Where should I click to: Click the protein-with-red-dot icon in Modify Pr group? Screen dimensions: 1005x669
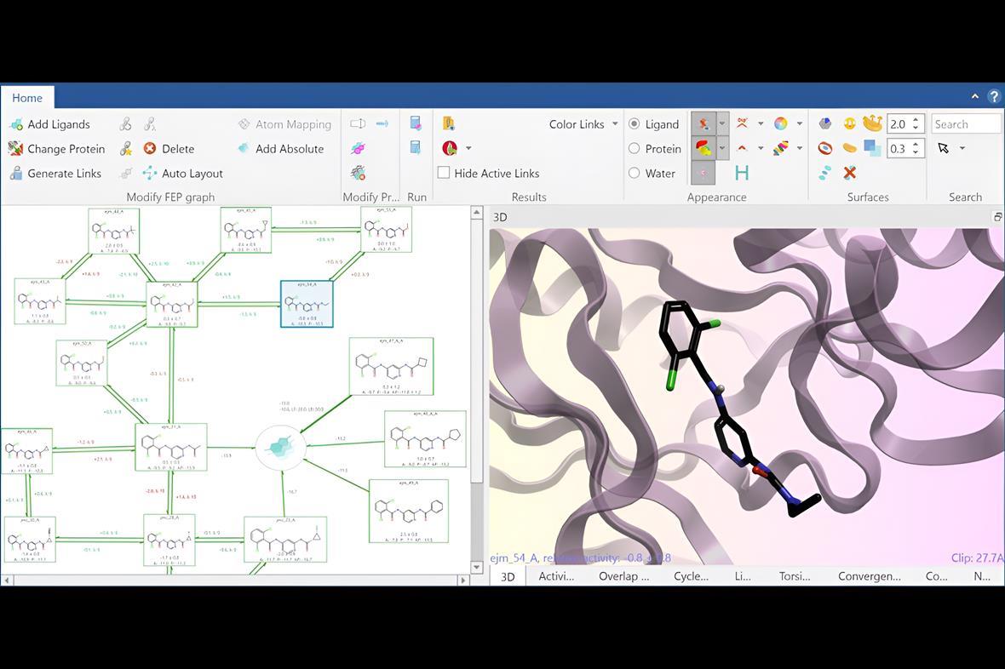[359, 173]
